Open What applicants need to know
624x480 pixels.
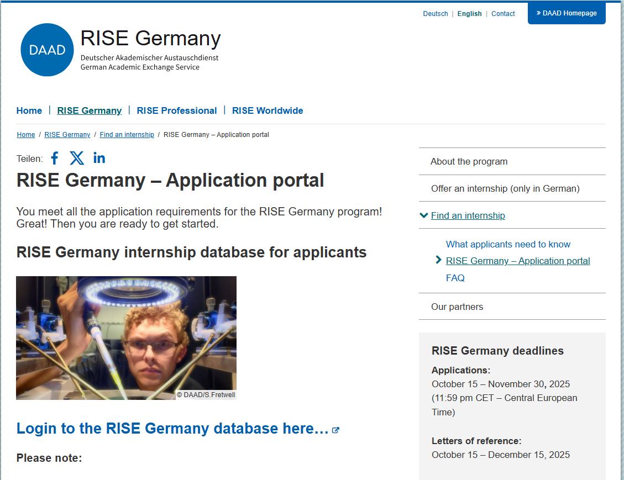(508, 244)
